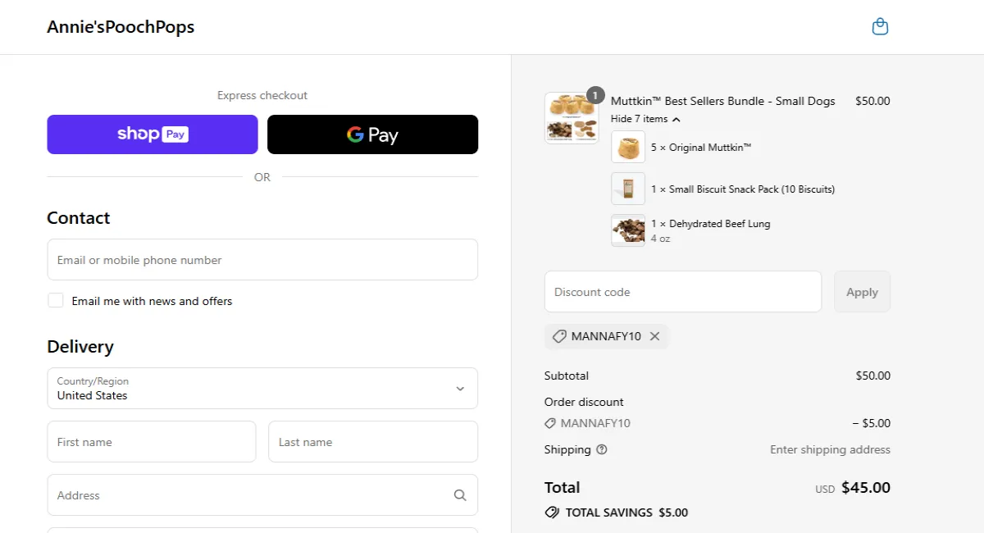Click the Dehydrated Beef Lung thumbnail

[628, 230]
